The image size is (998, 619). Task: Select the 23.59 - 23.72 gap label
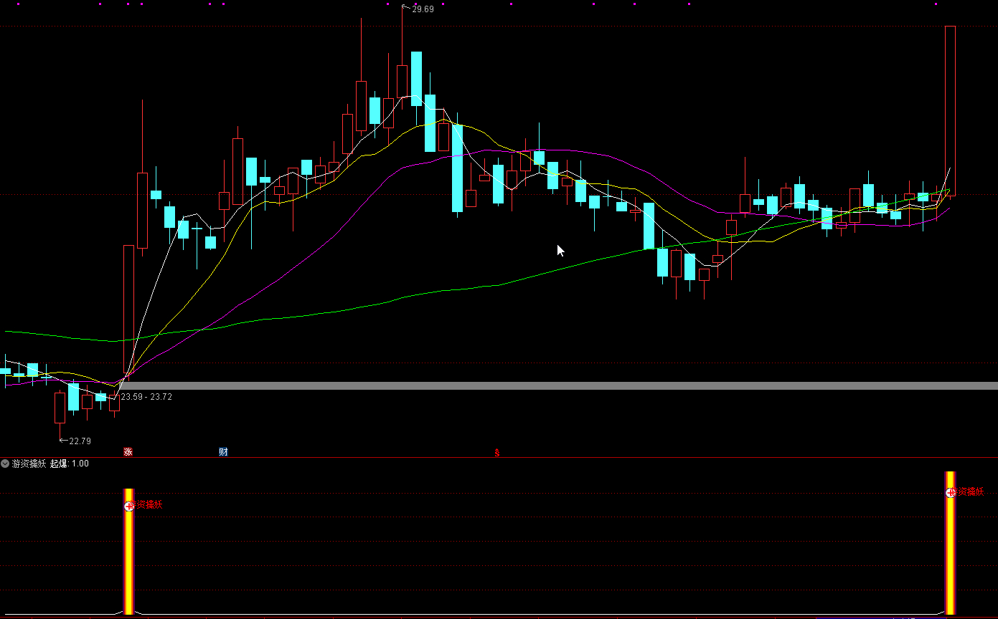146,397
